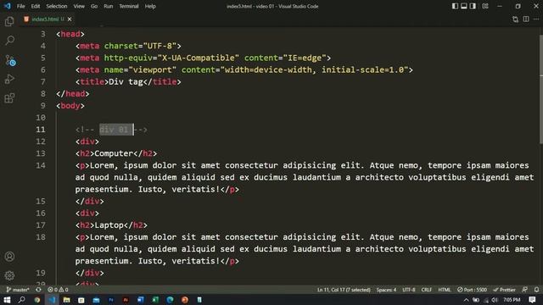This screenshot has width=543, height=305.
Task: Toggle the bottom panel layout icon
Action: point(464,6)
